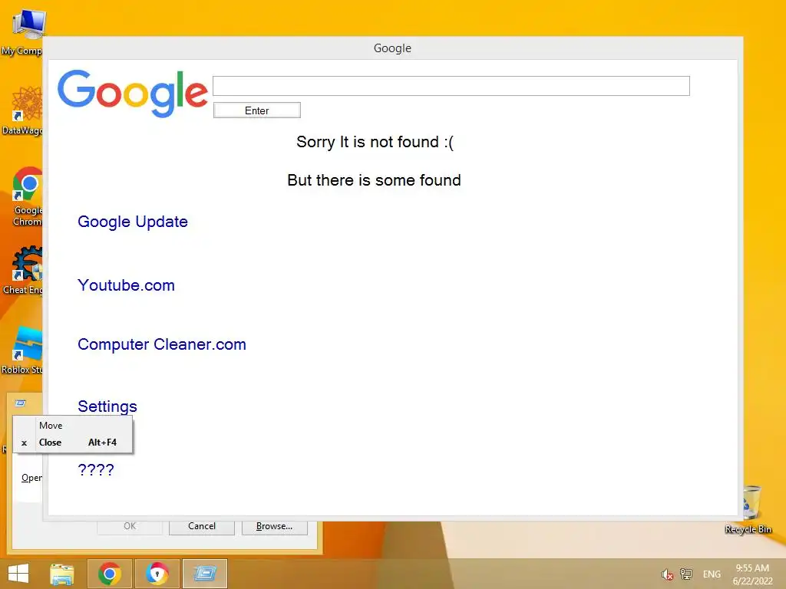This screenshot has height=589, width=786.
Task: Click the "But there is some found" text
Action: pos(374,180)
